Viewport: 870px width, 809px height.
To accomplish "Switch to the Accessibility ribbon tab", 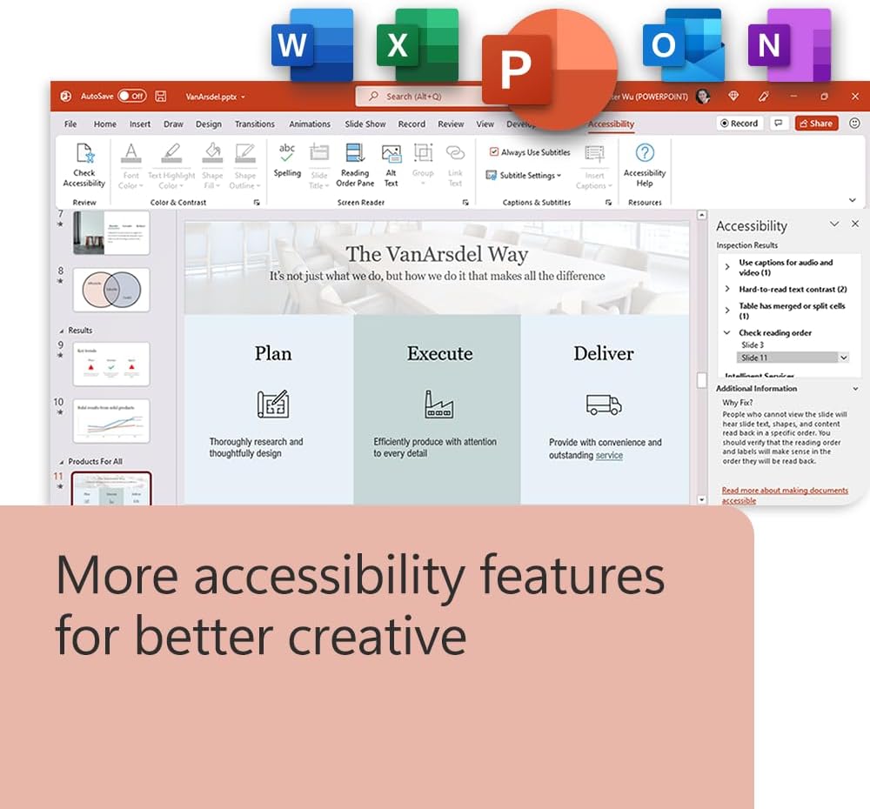I will [611, 124].
